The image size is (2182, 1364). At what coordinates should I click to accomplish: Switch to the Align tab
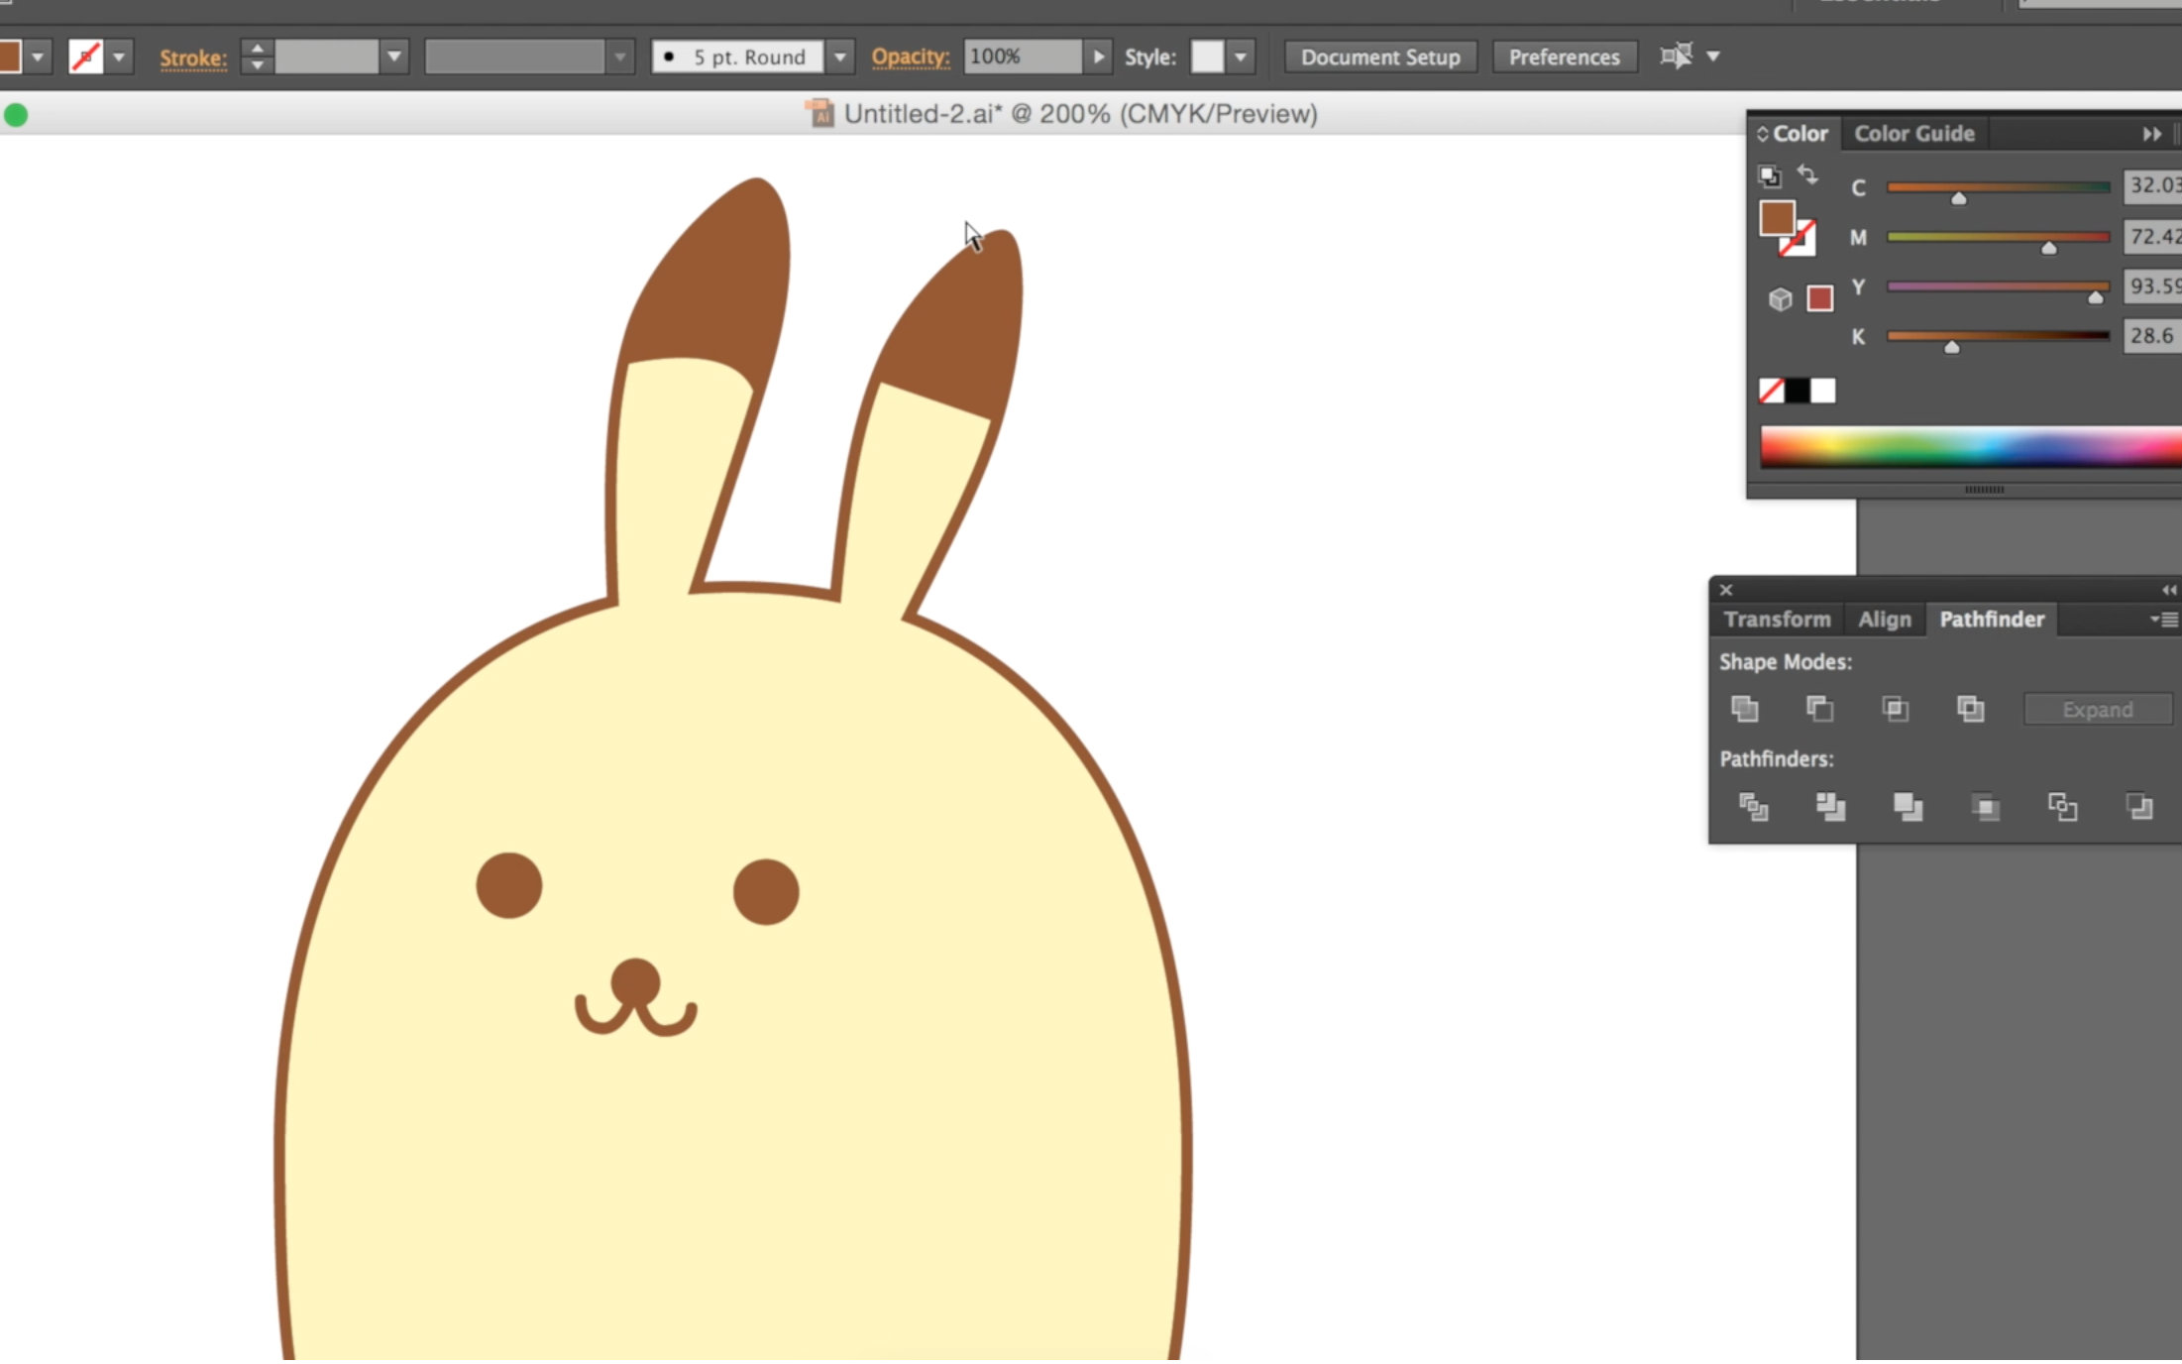pos(1884,620)
